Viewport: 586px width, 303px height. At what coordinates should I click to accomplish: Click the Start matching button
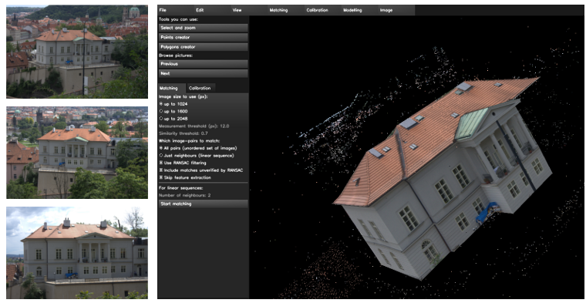pos(204,204)
